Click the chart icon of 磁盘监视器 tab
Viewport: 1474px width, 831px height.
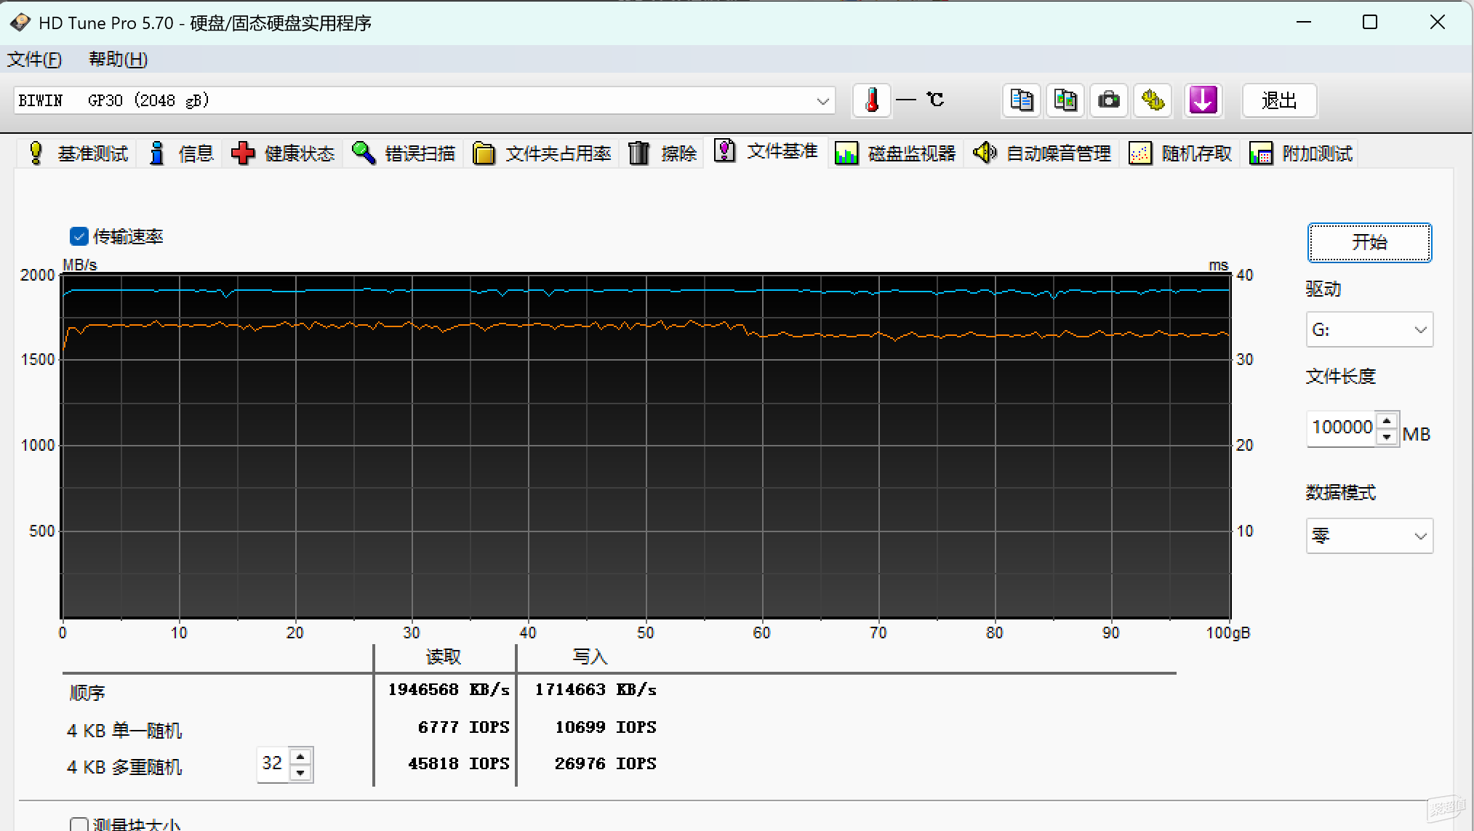pos(846,153)
